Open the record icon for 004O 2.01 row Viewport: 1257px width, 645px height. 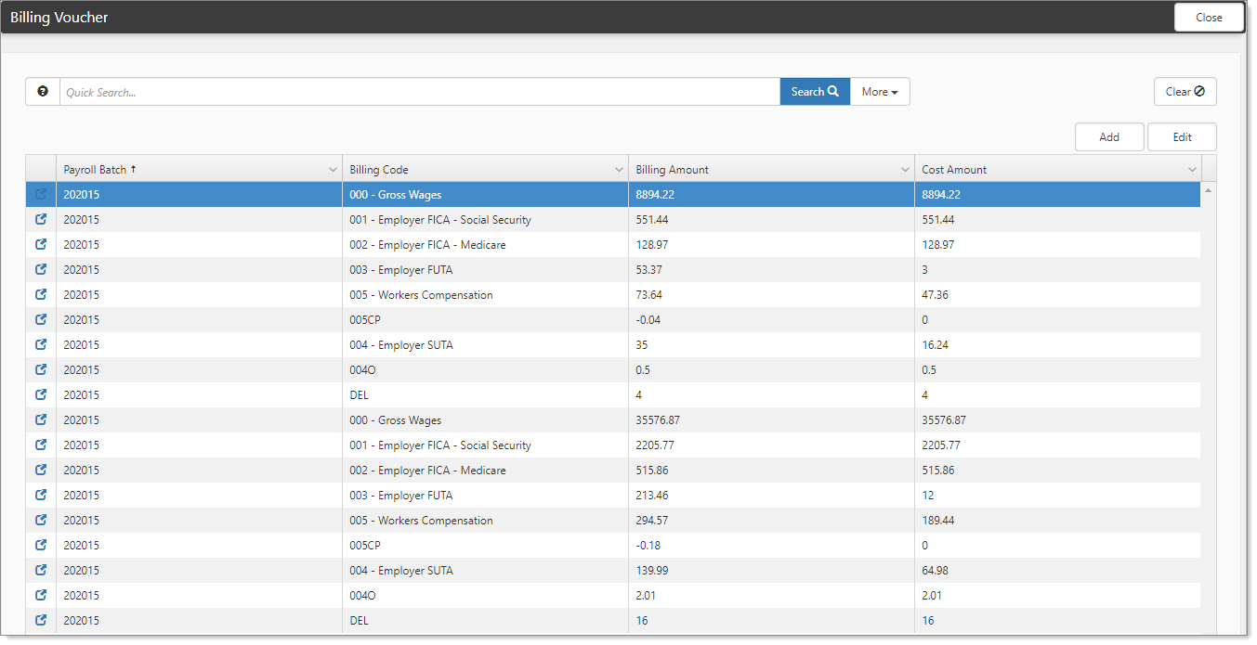[x=41, y=596]
